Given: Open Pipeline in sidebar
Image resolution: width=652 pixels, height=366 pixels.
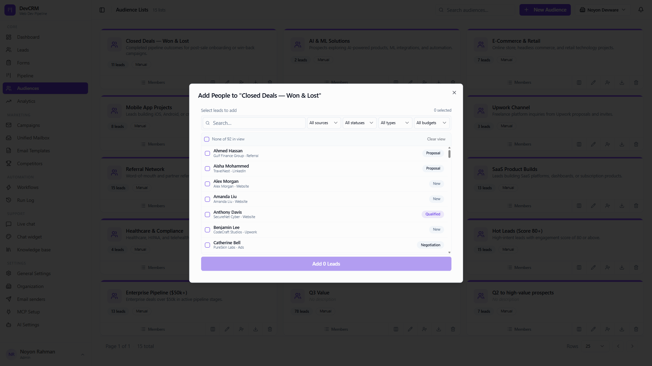Looking at the screenshot, I should (45, 76).
